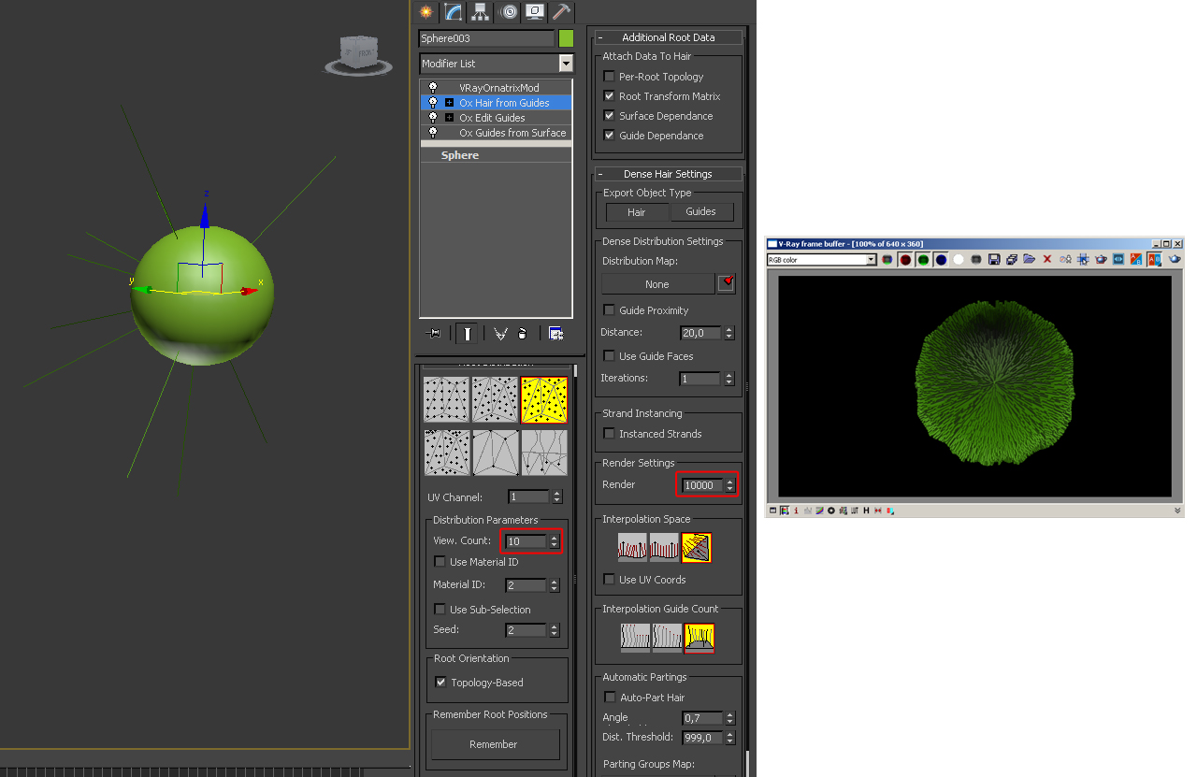Click the Render count input field

(x=700, y=484)
